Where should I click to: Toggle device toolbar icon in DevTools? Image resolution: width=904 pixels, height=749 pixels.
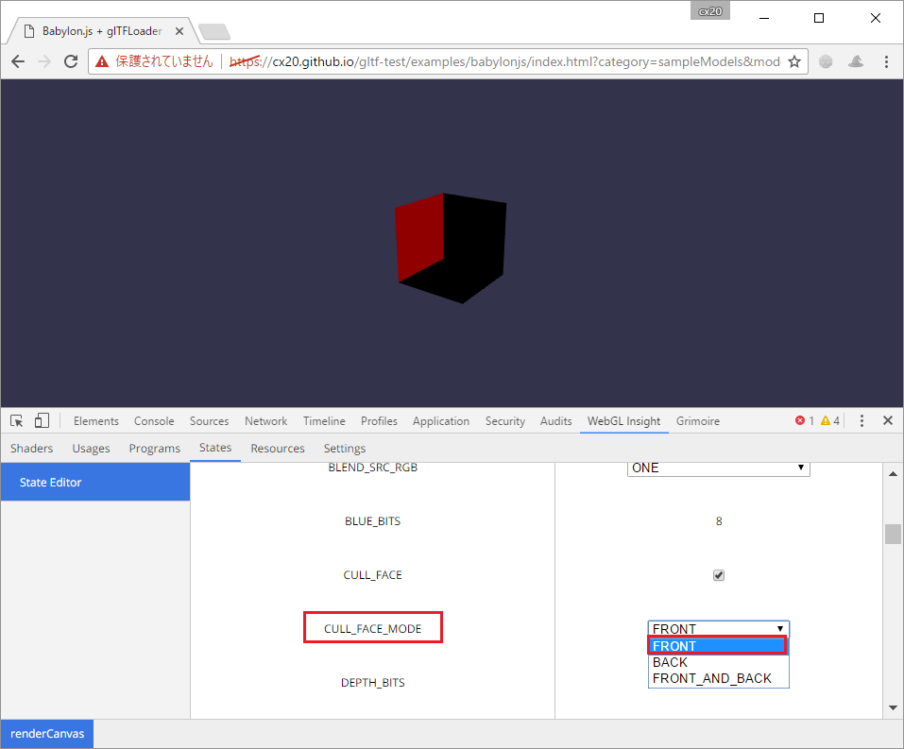42,421
